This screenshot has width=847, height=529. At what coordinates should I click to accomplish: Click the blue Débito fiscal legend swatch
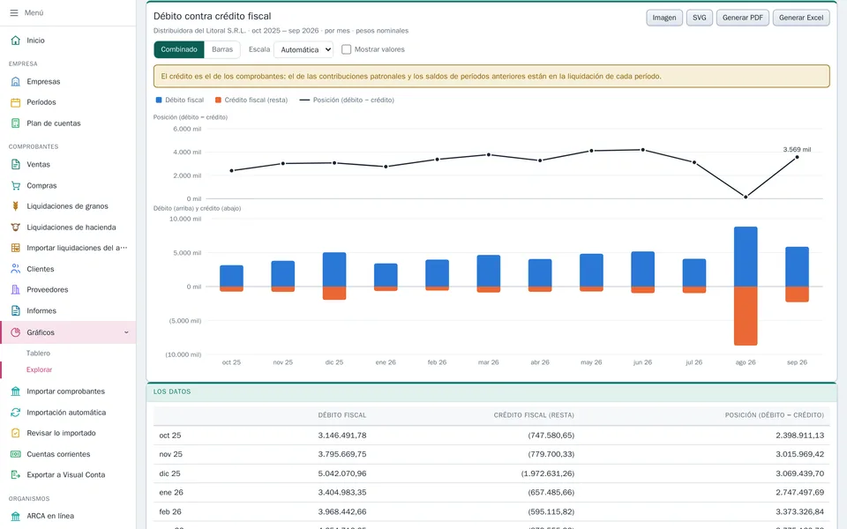[x=159, y=100]
